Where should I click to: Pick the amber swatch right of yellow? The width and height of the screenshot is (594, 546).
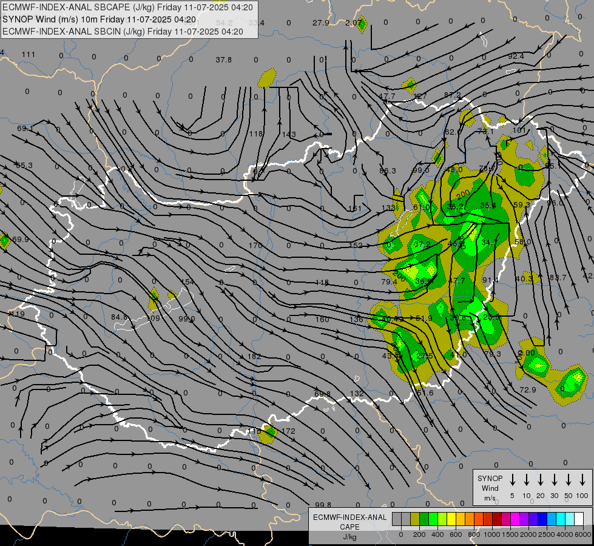tap(461, 519)
